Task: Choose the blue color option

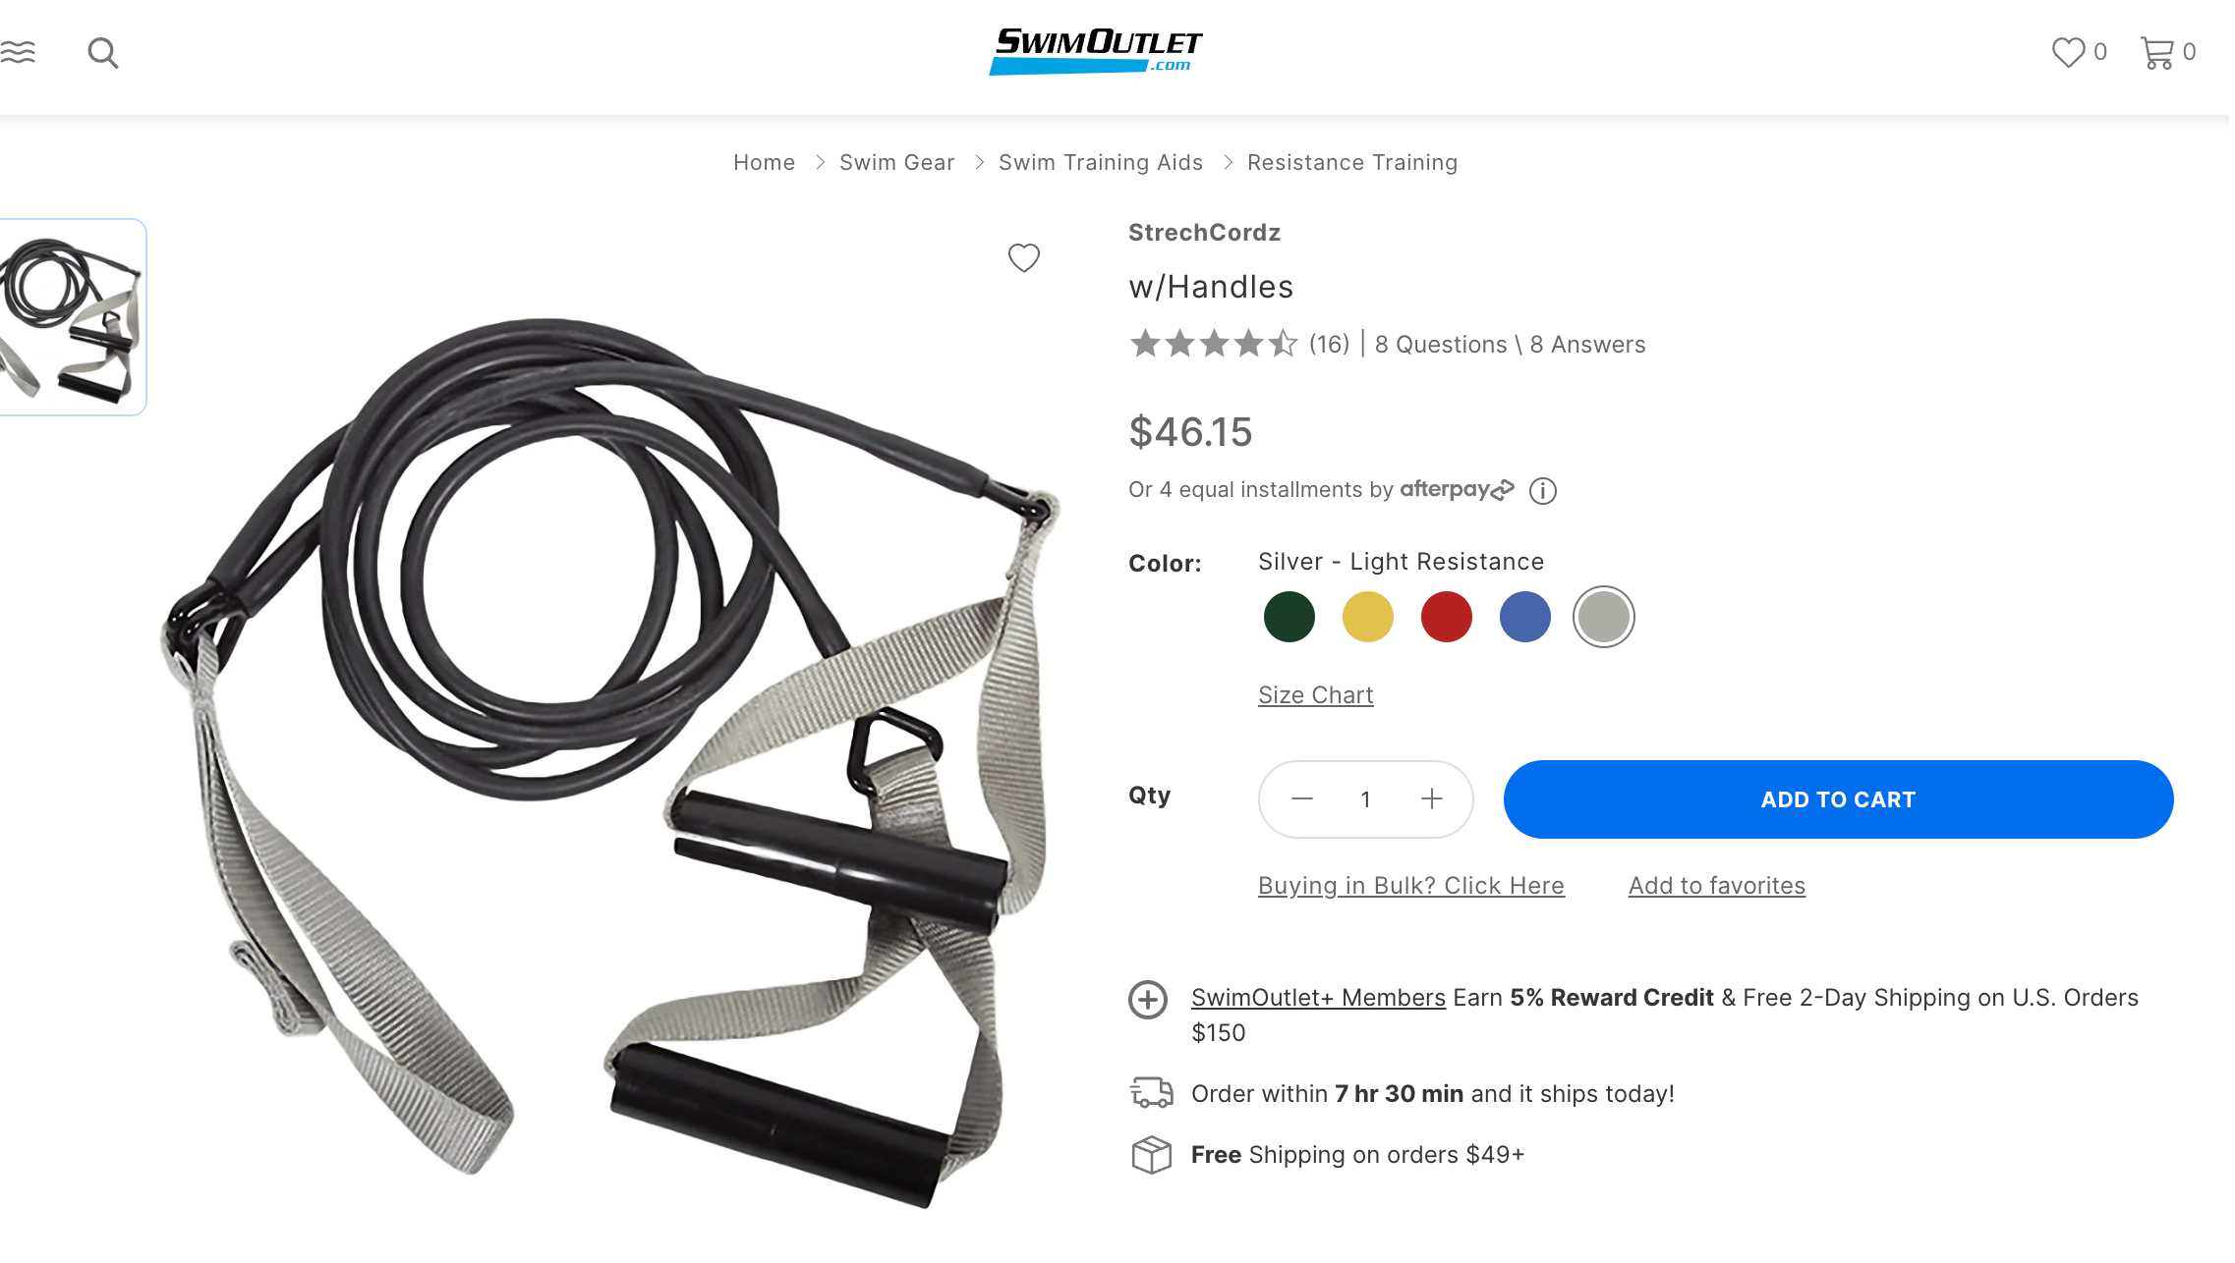Action: coord(1525,617)
